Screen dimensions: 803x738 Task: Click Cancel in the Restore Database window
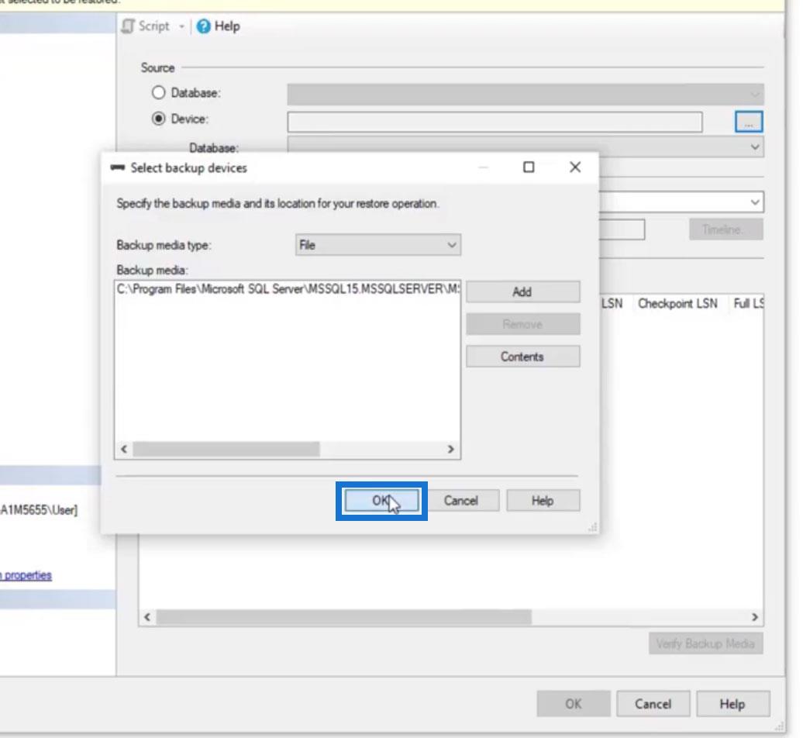pos(653,704)
